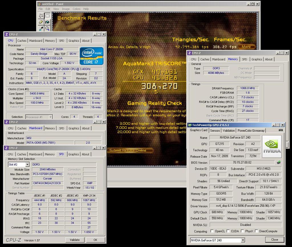The height and width of the screenshot is (247, 292).
Task: Select the Graphics Card tab in GPU-Z
Action: click(x=198, y=130)
